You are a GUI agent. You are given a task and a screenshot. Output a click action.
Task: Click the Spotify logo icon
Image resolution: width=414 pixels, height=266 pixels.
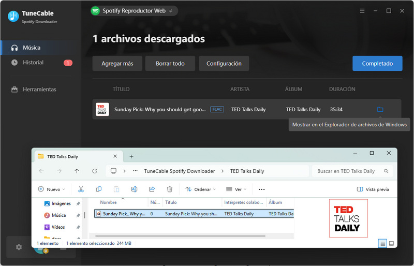tap(95, 11)
